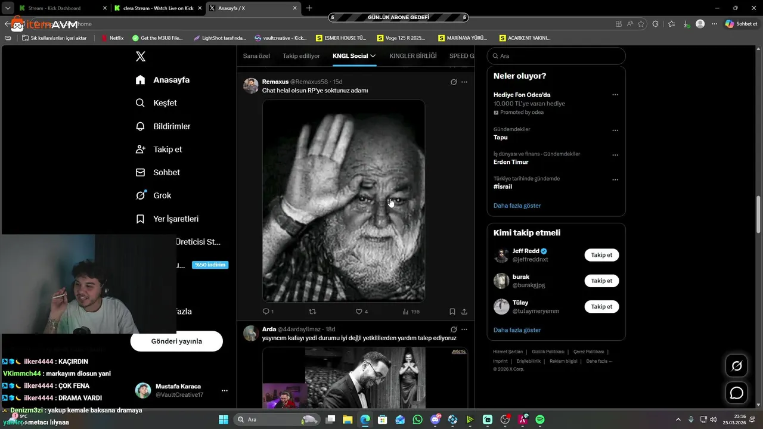Image resolution: width=763 pixels, height=429 pixels.
Task: Open Yer İşaretleri bookmarks
Action: (x=167, y=219)
